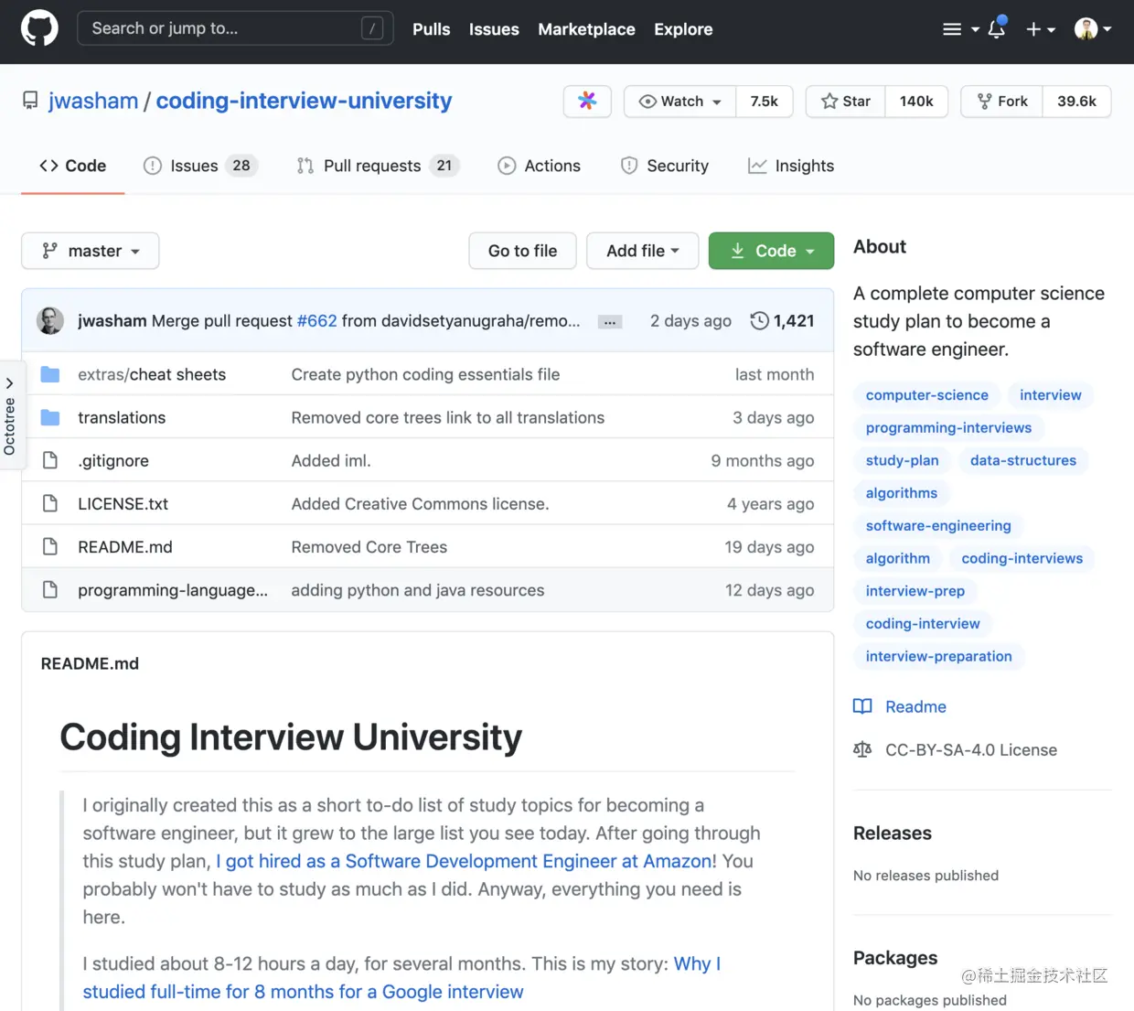Viewport: 1134px width, 1011px height.
Task: Open the translations folder
Action: 122,417
